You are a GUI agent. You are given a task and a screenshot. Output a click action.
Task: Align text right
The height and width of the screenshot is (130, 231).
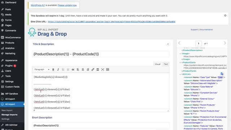(x=88, y=70)
